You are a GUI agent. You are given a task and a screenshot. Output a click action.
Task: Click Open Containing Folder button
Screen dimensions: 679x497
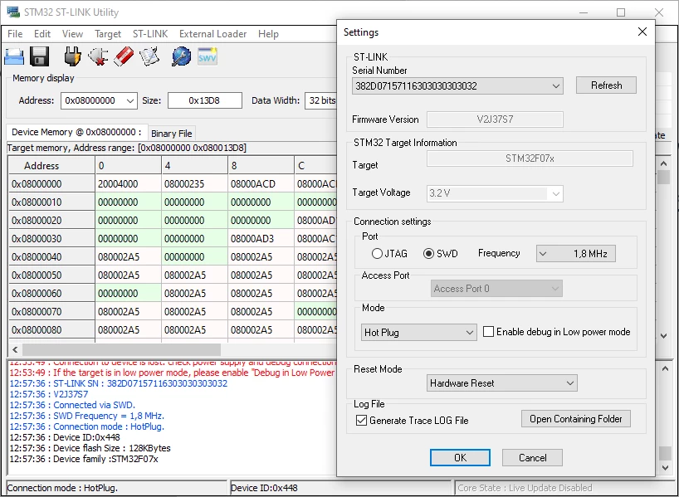576,419
